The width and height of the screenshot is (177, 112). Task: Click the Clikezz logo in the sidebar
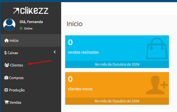tap(31, 10)
